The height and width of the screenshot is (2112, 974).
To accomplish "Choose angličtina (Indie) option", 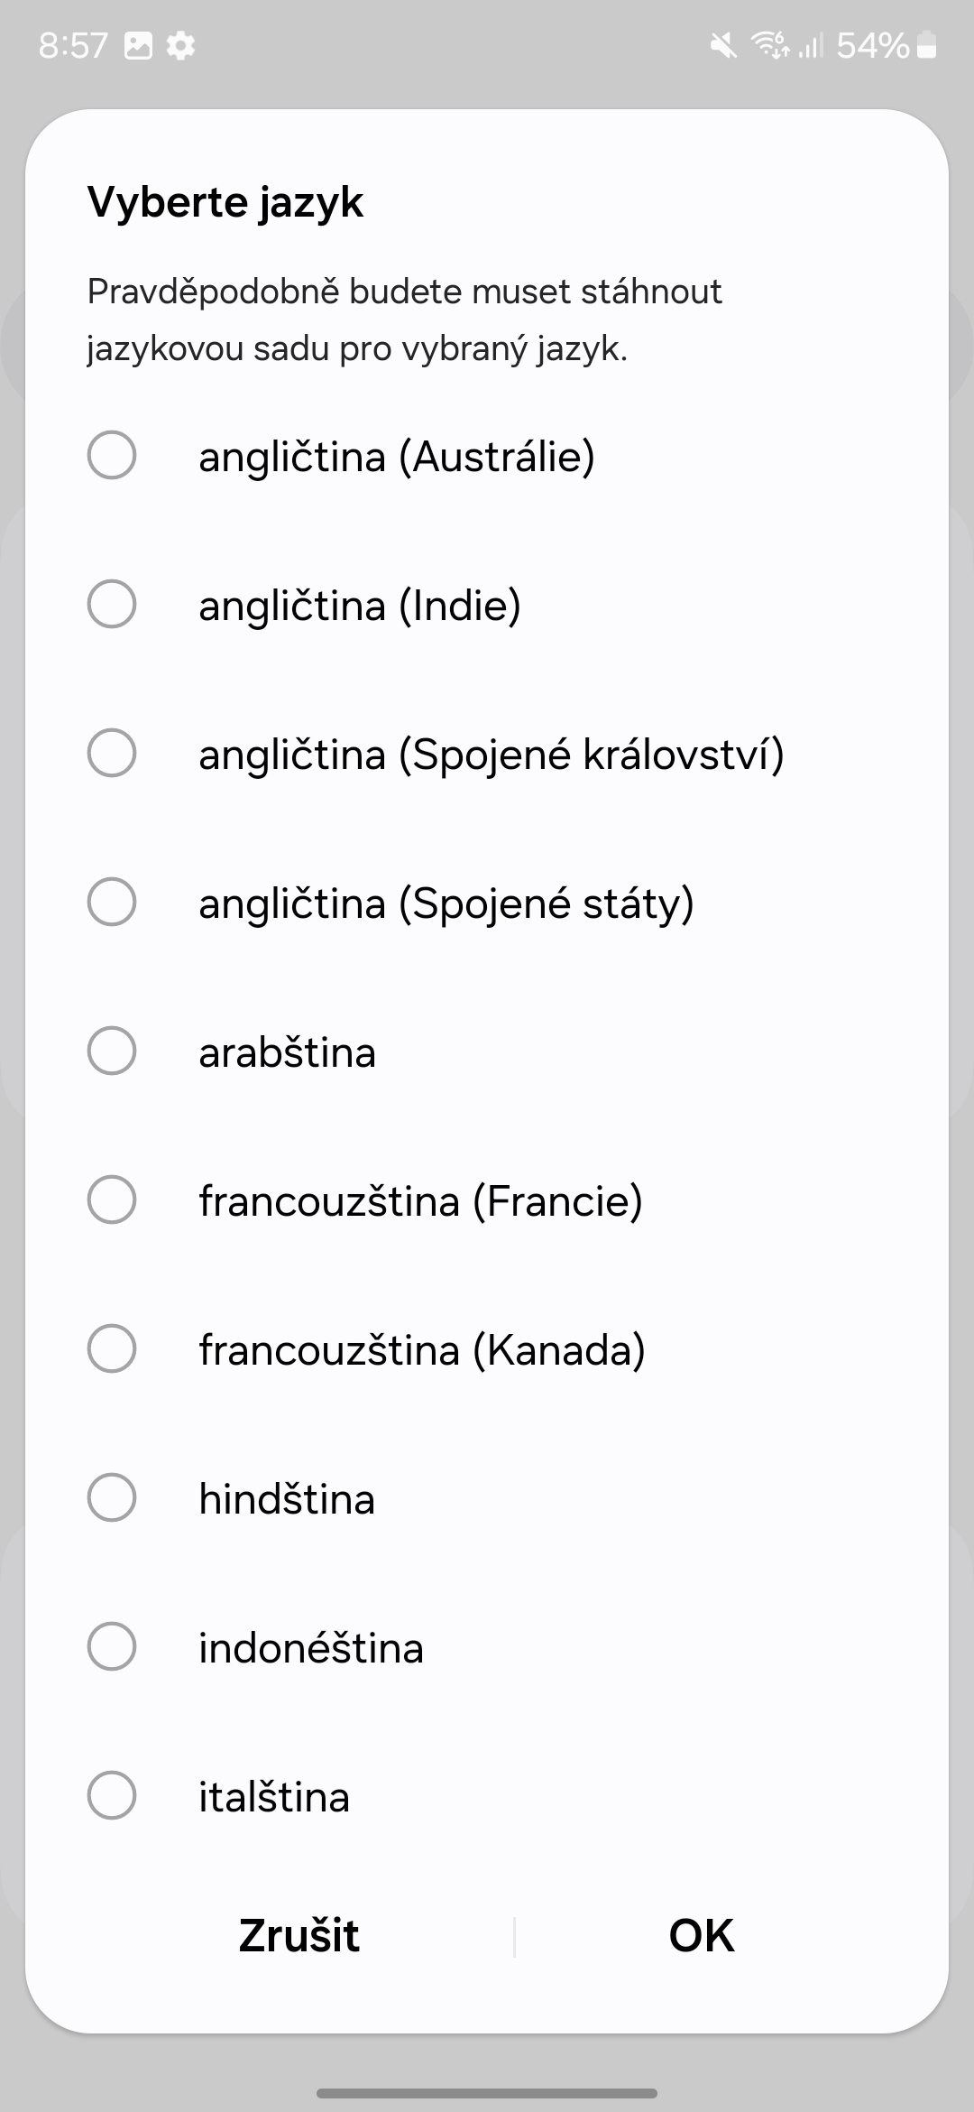I will [x=112, y=604].
